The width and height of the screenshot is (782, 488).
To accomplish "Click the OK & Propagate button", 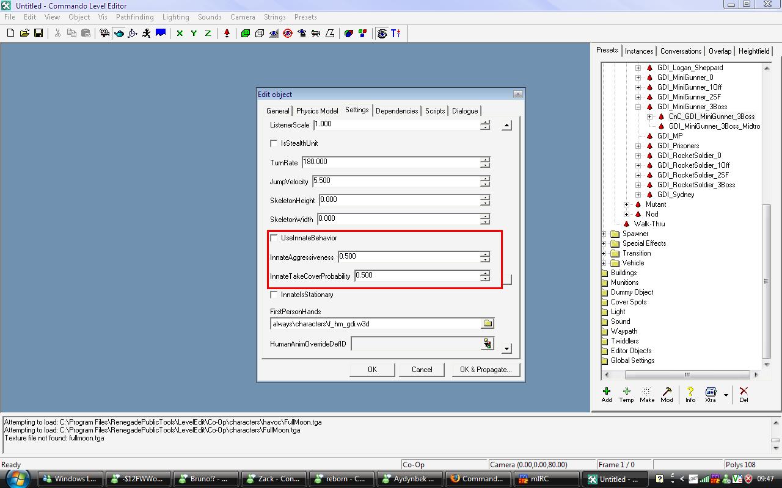I will point(486,370).
